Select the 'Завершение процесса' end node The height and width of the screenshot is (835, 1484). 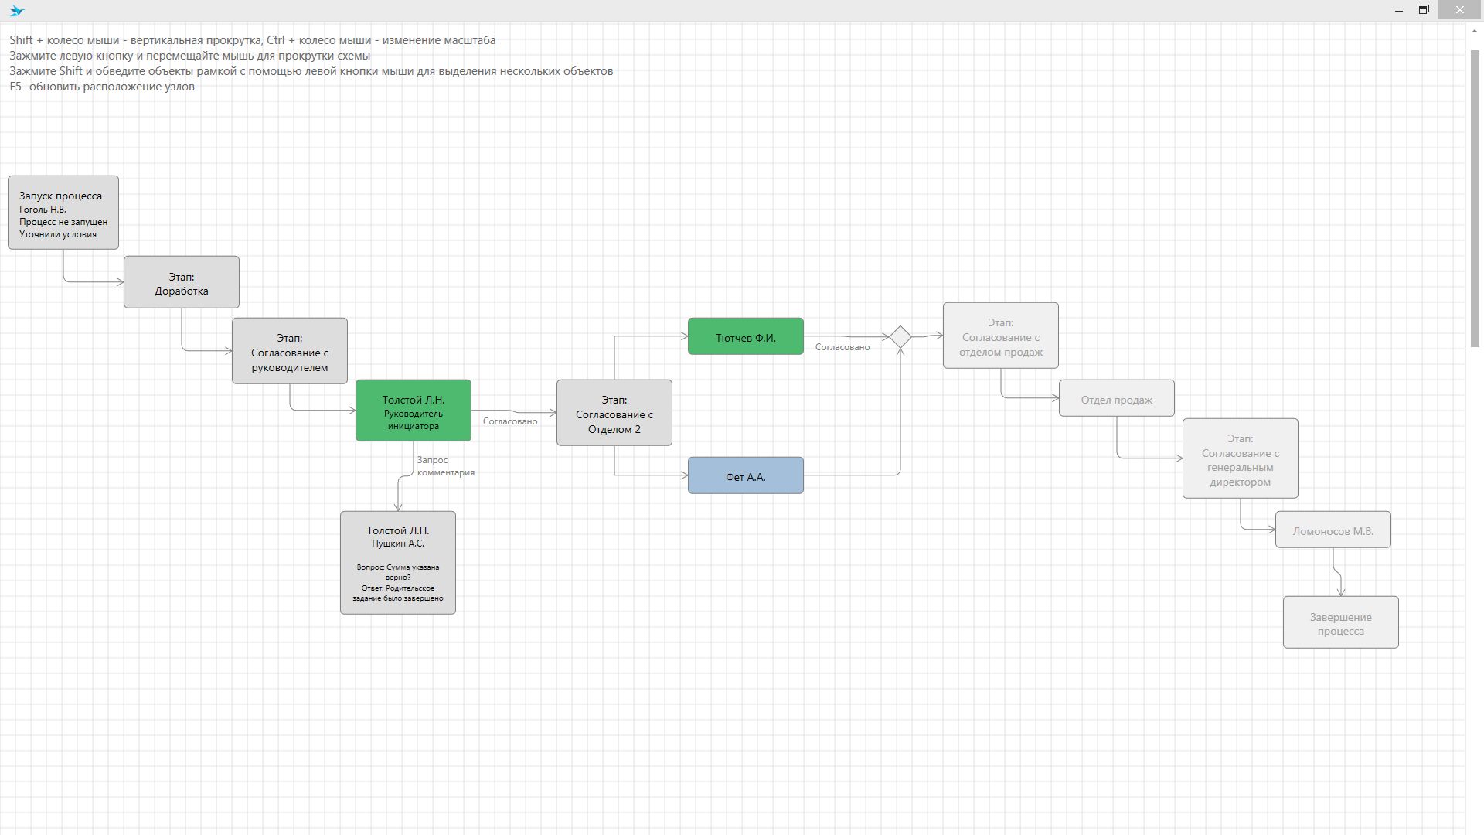click(1341, 622)
